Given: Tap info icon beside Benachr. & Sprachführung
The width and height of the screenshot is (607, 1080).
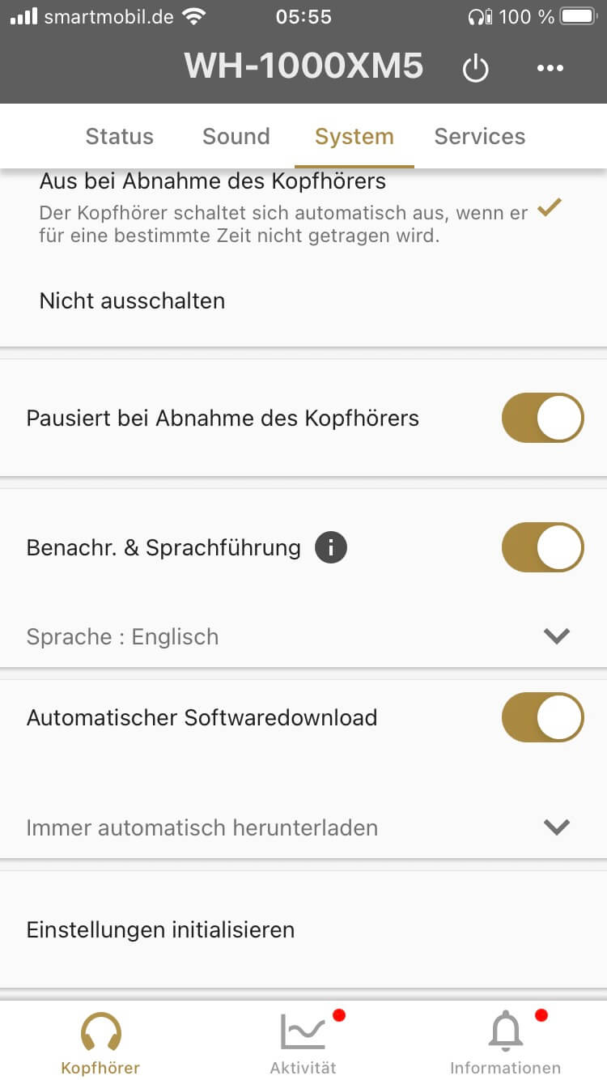Looking at the screenshot, I should point(331,548).
